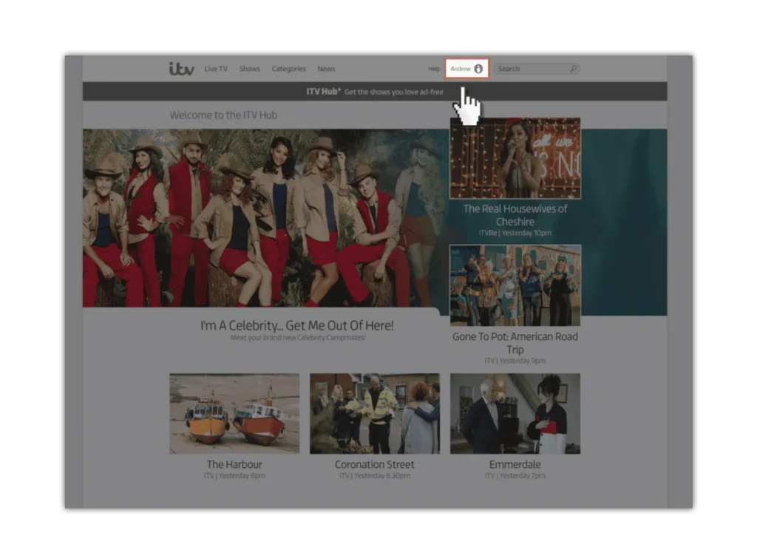Open Gone To Pot American Road Trip thumbnail
The width and height of the screenshot is (757, 541).
[x=515, y=285]
